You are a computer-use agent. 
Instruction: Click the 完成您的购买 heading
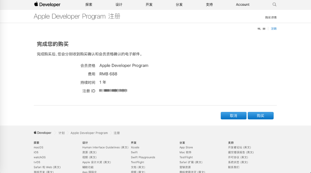pyautogui.click(x=52, y=44)
